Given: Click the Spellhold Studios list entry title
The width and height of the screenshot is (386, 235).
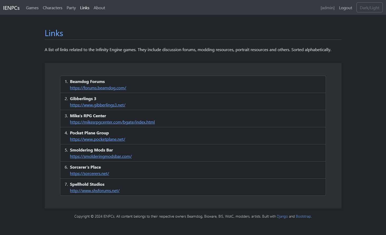Looking at the screenshot, I should point(87,184).
